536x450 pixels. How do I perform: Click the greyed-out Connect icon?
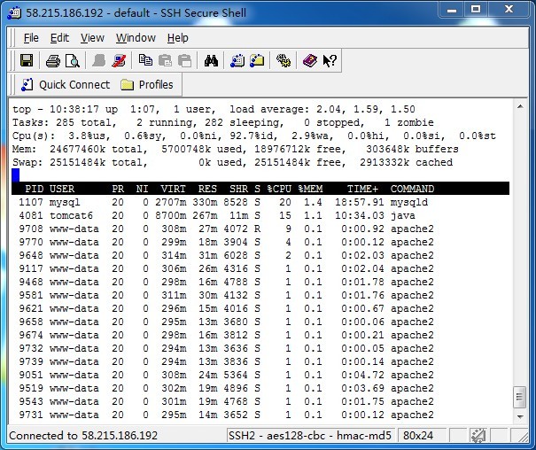[x=98, y=61]
